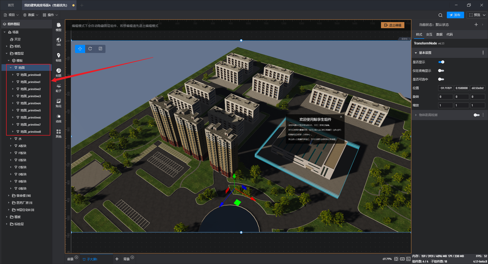Click the search magnifier icon
This screenshot has width=488, height=264.
pyautogui.click(x=440, y=15)
